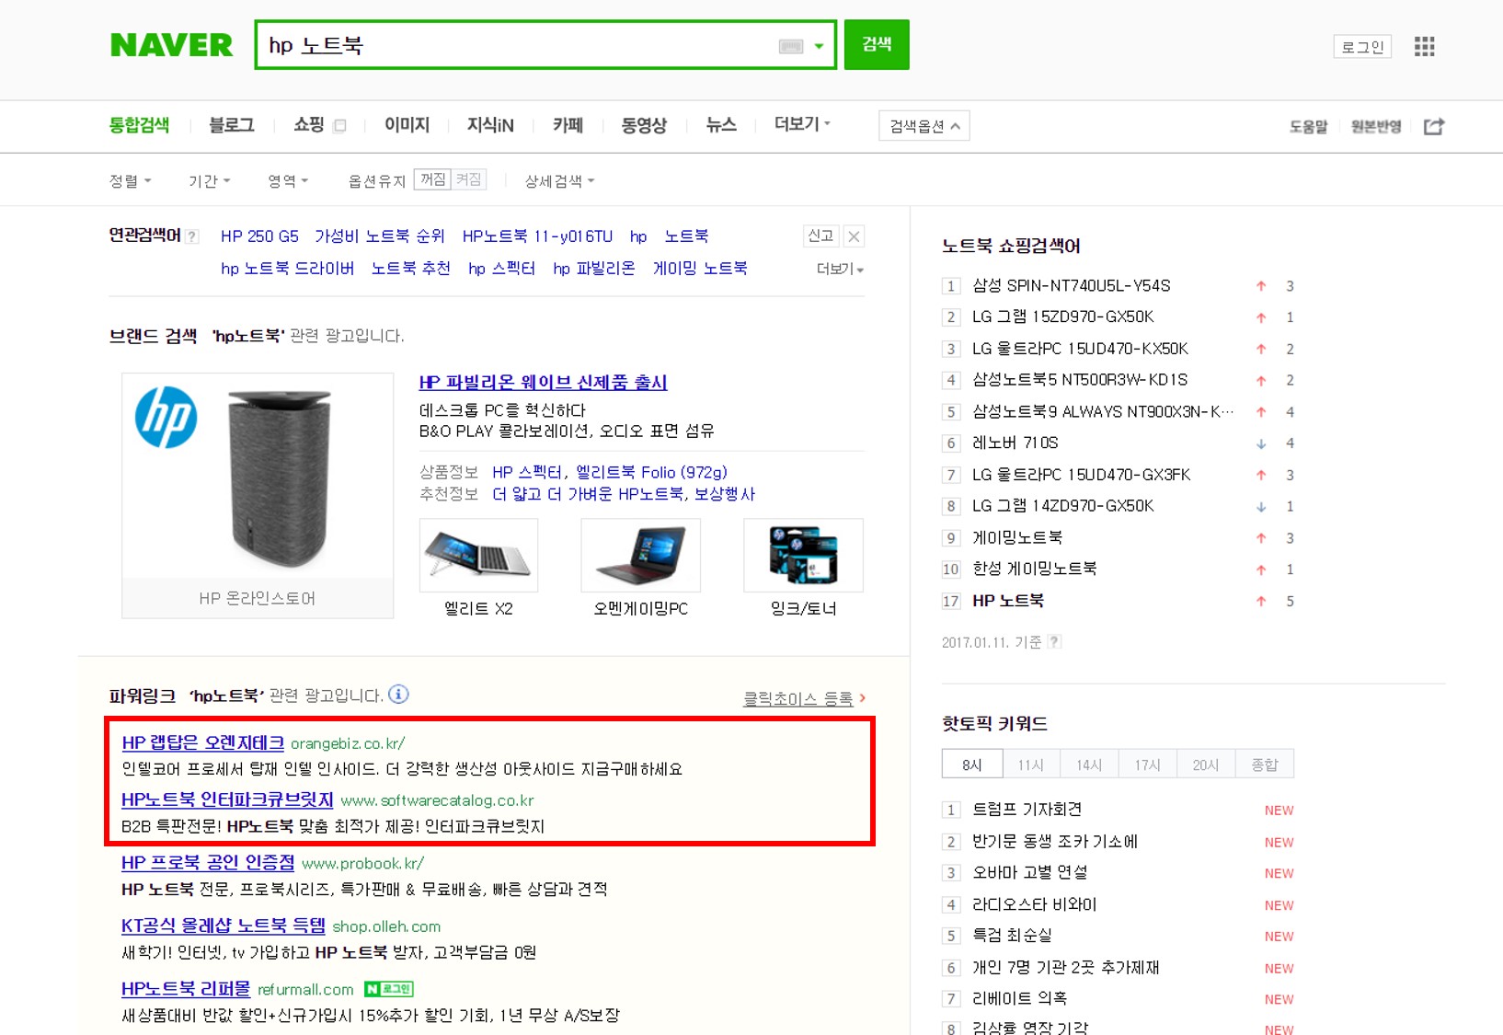Select the 8시 hot topic tab

point(972,765)
